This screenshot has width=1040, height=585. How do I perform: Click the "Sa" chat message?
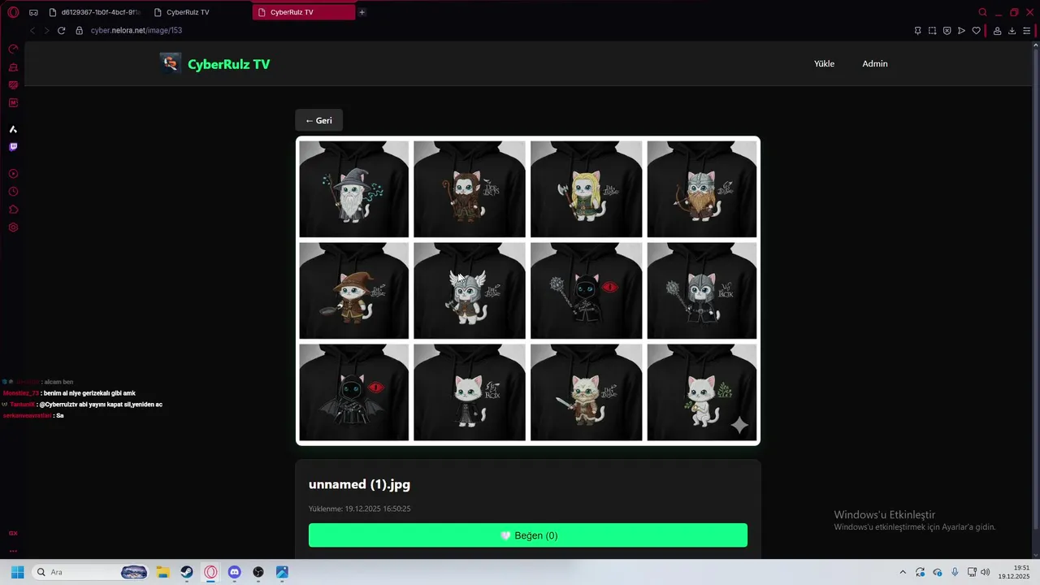coord(60,416)
